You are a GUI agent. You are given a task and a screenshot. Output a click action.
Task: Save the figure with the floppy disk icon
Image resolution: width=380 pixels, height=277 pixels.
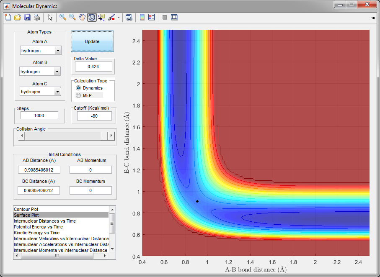pos(27,18)
